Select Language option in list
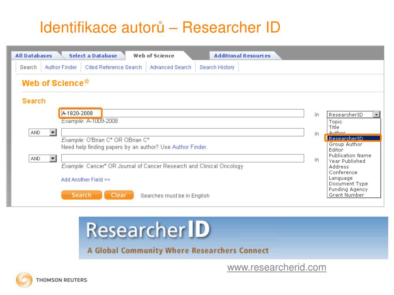 (x=341, y=178)
